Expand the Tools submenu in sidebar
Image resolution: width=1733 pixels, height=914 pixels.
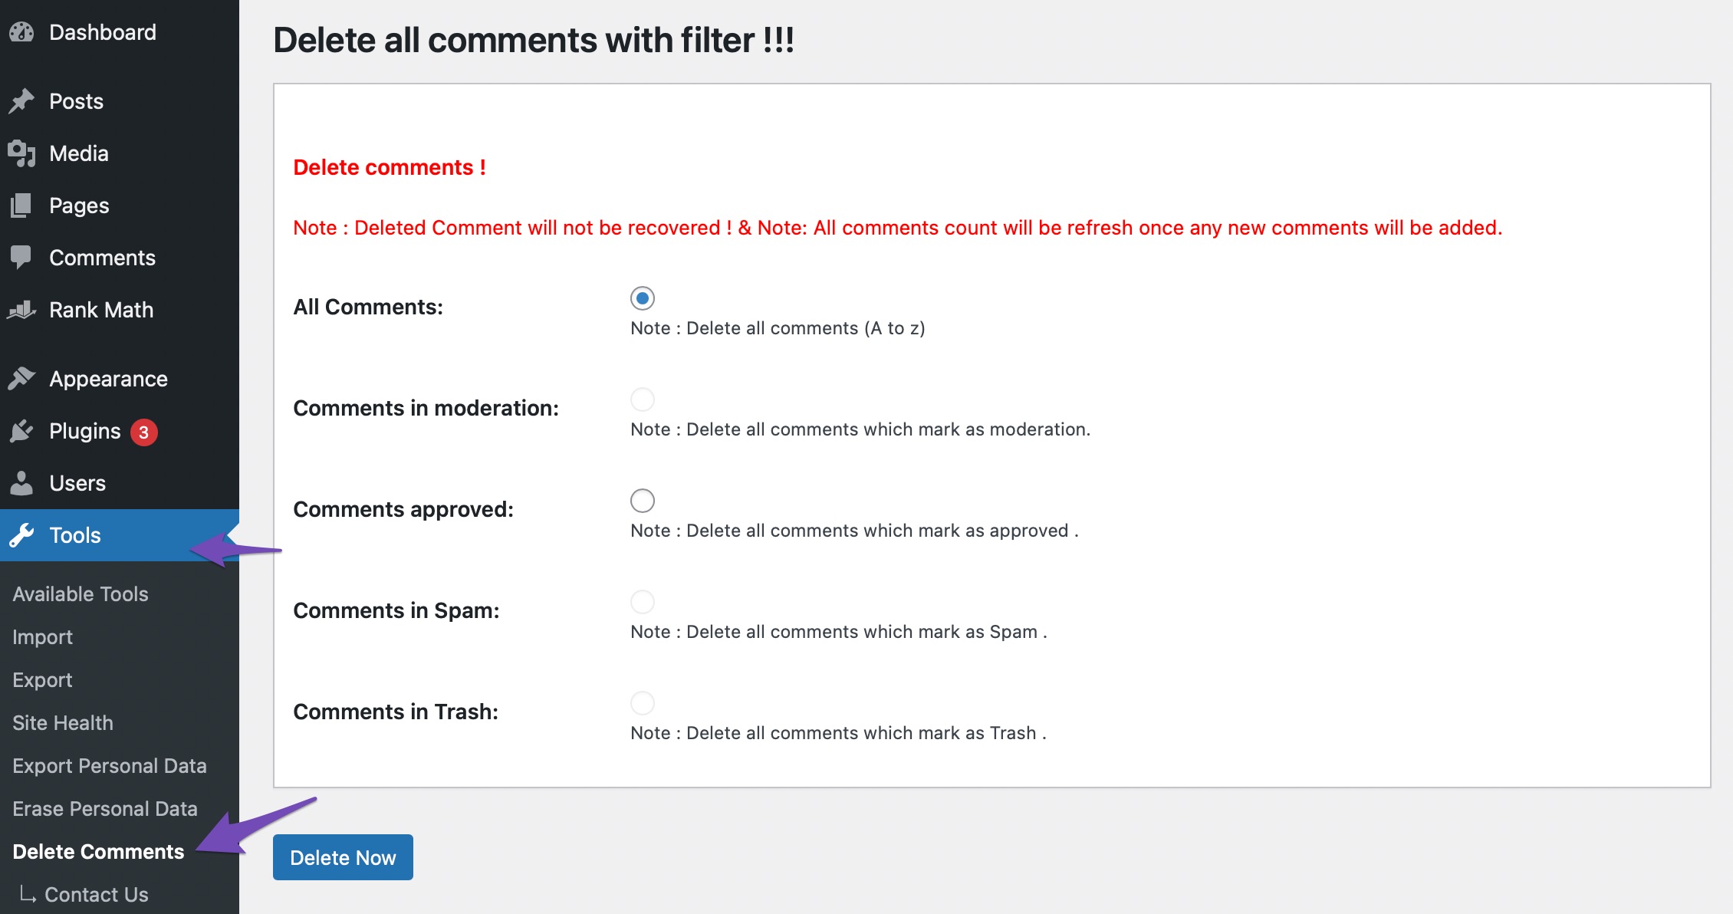coord(74,534)
